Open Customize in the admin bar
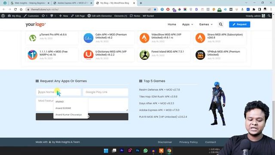This screenshot has width=275, height=155. (x=31, y=16)
